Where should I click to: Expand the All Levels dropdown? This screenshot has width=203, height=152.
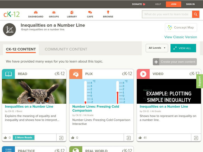tap(157, 48)
